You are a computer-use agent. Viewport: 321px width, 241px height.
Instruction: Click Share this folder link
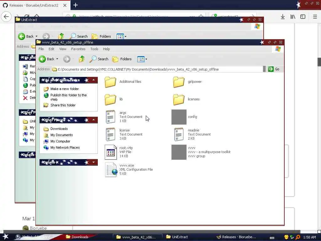point(63,105)
